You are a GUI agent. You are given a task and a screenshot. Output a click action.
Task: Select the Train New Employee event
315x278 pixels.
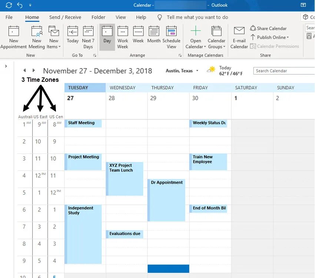coord(208,162)
